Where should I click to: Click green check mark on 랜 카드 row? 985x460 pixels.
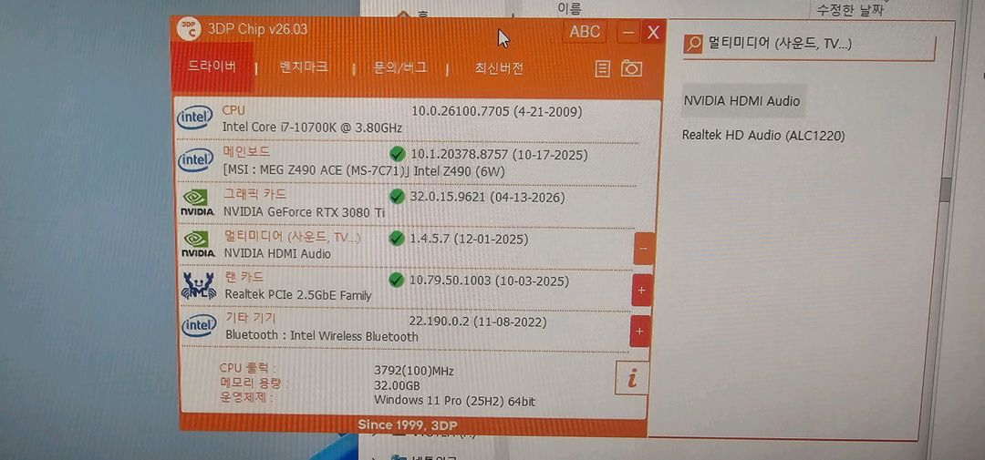(x=396, y=280)
